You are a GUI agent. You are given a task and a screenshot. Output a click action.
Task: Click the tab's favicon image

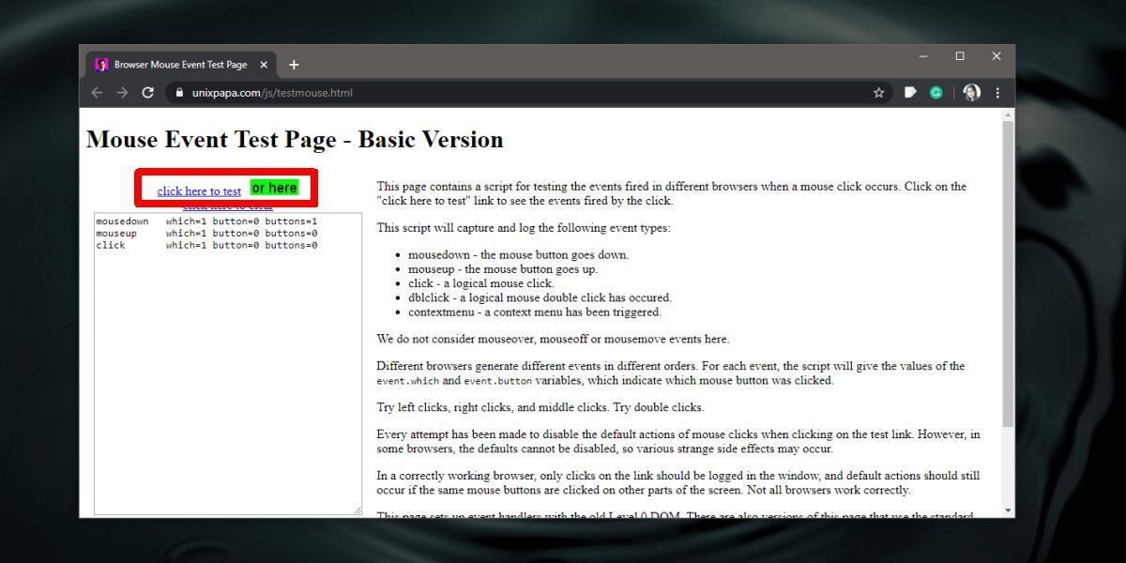(x=100, y=65)
